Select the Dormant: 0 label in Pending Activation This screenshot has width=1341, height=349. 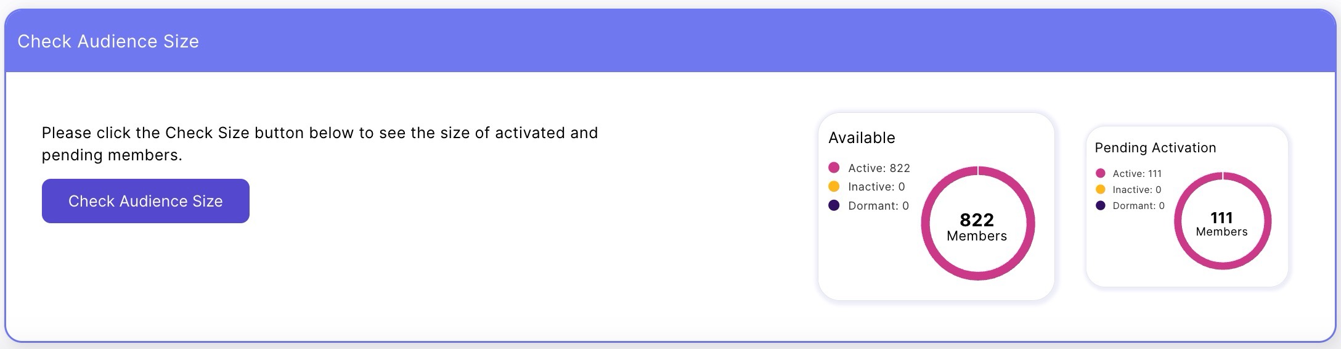pyautogui.click(x=1138, y=205)
